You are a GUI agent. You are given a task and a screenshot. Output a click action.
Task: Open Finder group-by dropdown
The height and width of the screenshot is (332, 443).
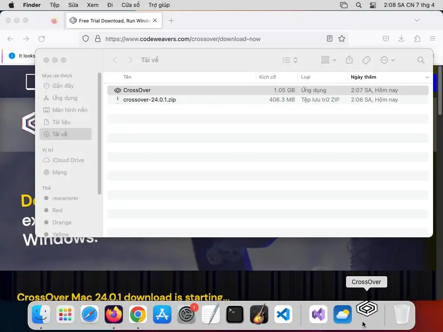[x=328, y=60]
